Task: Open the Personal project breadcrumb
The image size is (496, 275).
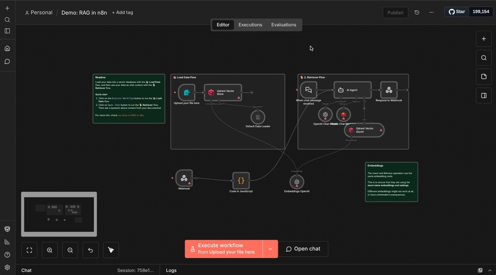Action: 38,12
